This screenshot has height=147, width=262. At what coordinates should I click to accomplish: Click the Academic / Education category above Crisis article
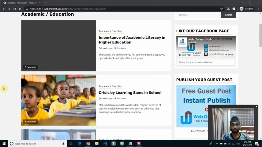pos(111,86)
